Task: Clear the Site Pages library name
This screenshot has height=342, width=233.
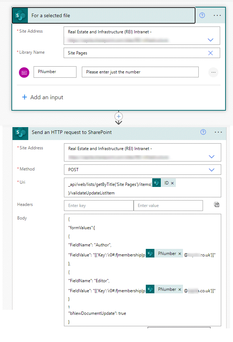Action: tap(210, 53)
